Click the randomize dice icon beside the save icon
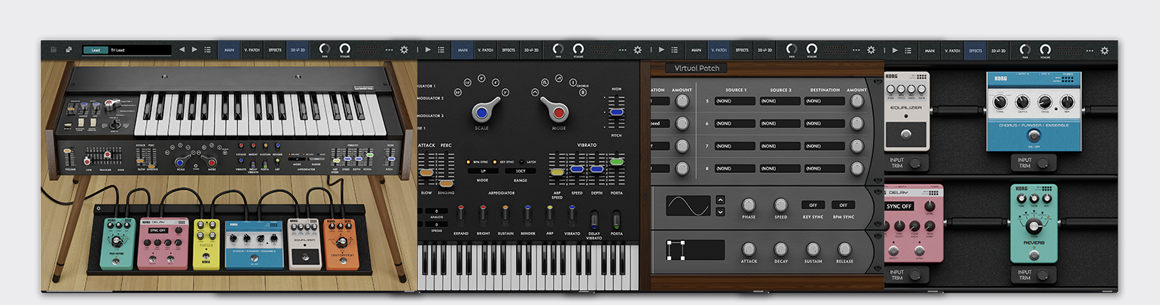Viewport: 1160px width, 305px height. [69, 50]
